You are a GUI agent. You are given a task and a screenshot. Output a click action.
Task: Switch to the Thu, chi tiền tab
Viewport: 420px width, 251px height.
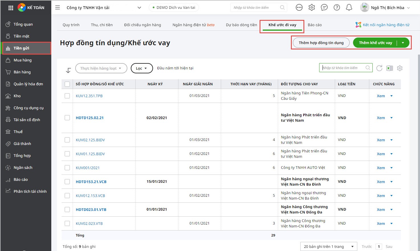(102, 25)
